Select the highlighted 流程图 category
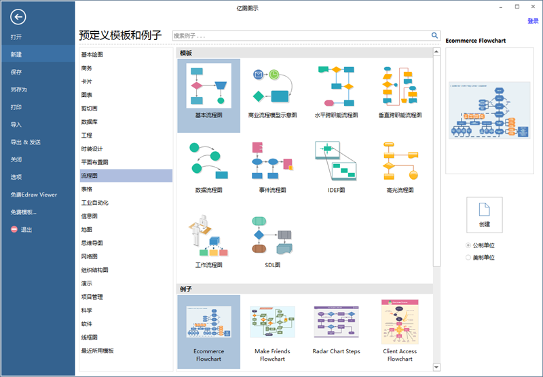 point(126,176)
